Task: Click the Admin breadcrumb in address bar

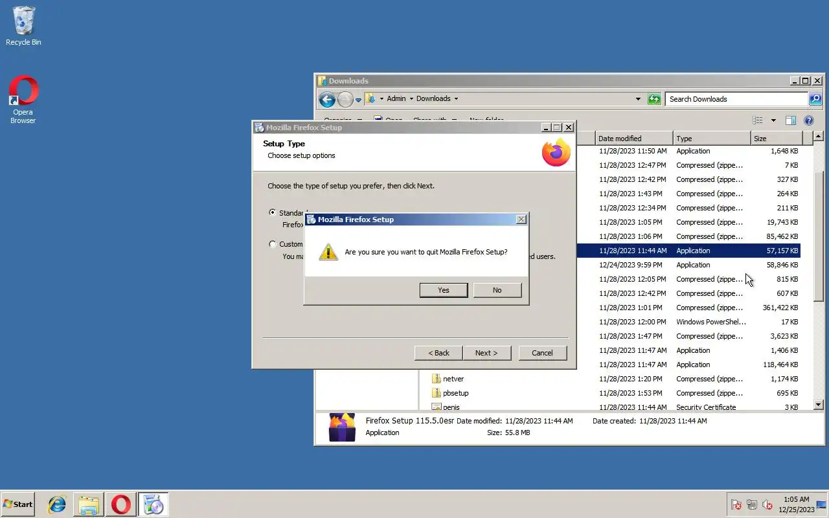Action: coord(396,99)
